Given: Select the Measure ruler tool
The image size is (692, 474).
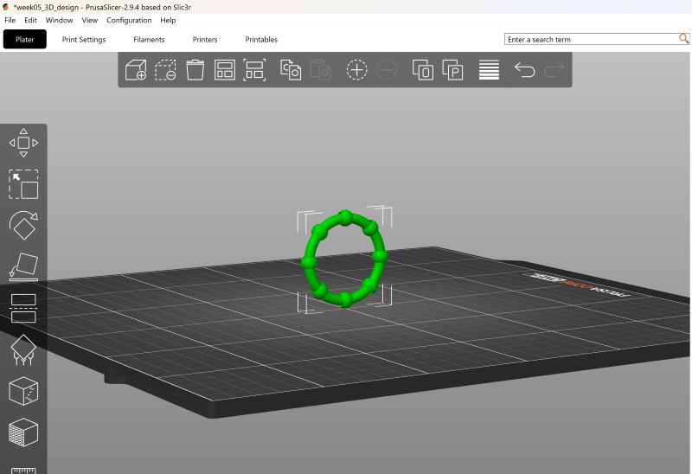Looking at the screenshot, I should point(23,470).
